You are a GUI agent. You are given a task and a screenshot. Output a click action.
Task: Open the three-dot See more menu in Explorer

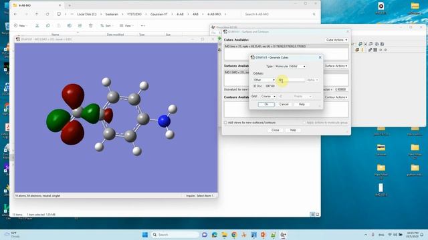(142, 25)
